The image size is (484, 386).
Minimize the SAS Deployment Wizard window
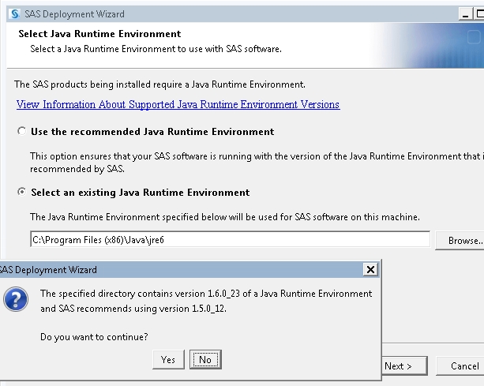(x=465, y=14)
